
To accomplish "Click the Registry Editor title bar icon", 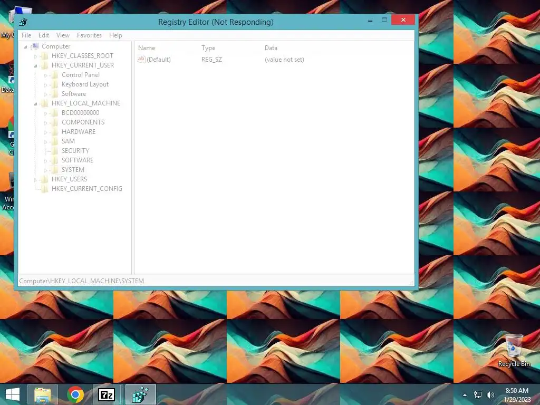I will pos(23,22).
